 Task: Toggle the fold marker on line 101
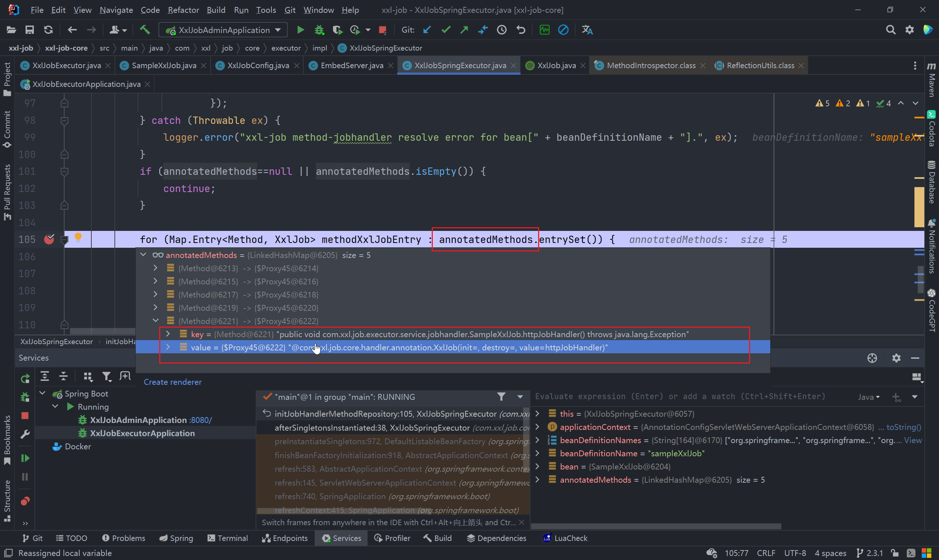(64, 172)
